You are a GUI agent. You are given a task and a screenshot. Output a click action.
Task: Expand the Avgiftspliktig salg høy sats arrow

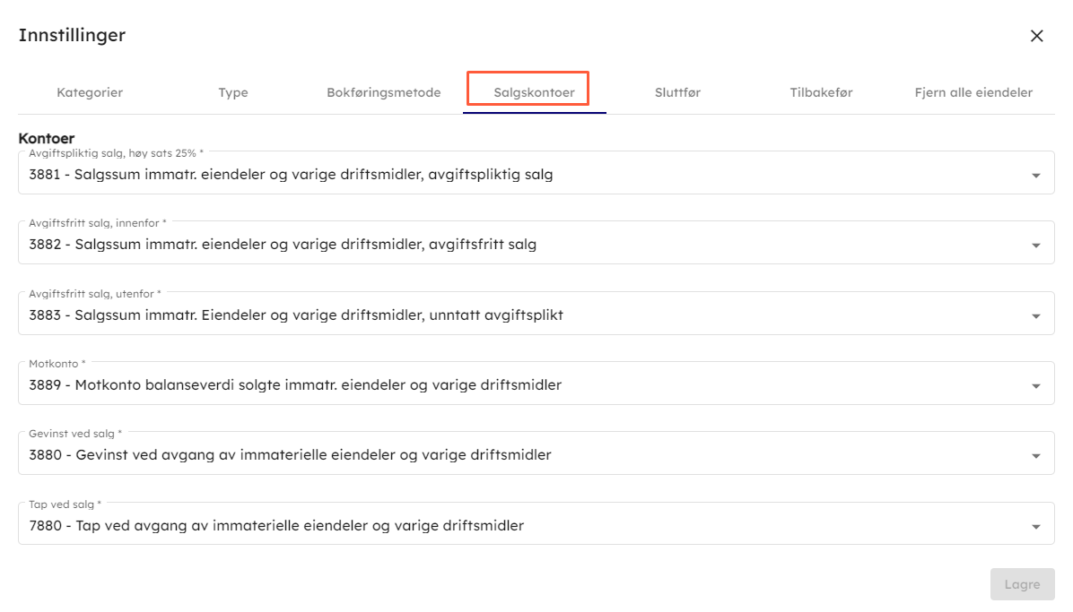pos(1036,176)
